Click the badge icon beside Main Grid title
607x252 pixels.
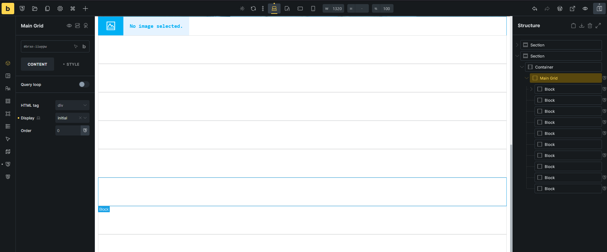click(x=86, y=26)
